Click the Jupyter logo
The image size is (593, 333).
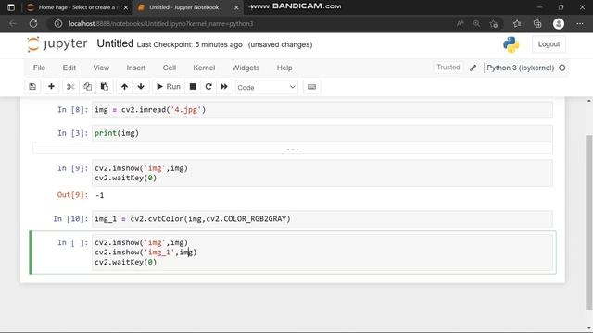point(57,44)
